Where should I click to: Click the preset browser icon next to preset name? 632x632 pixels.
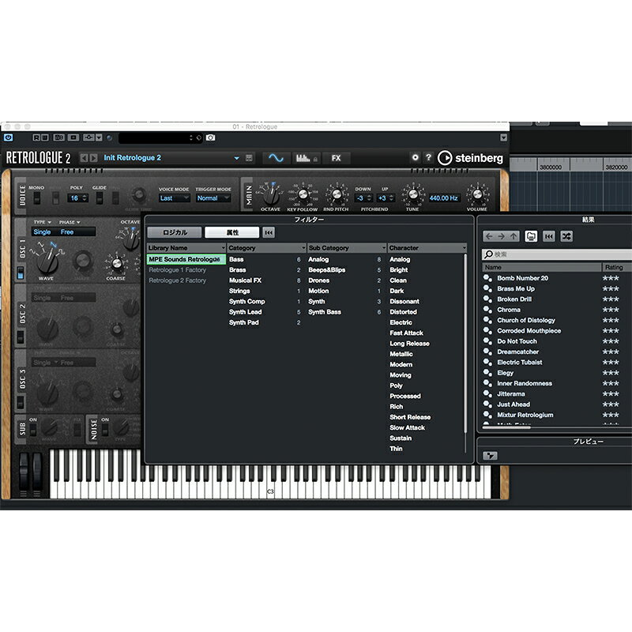pyautogui.click(x=249, y=158)
